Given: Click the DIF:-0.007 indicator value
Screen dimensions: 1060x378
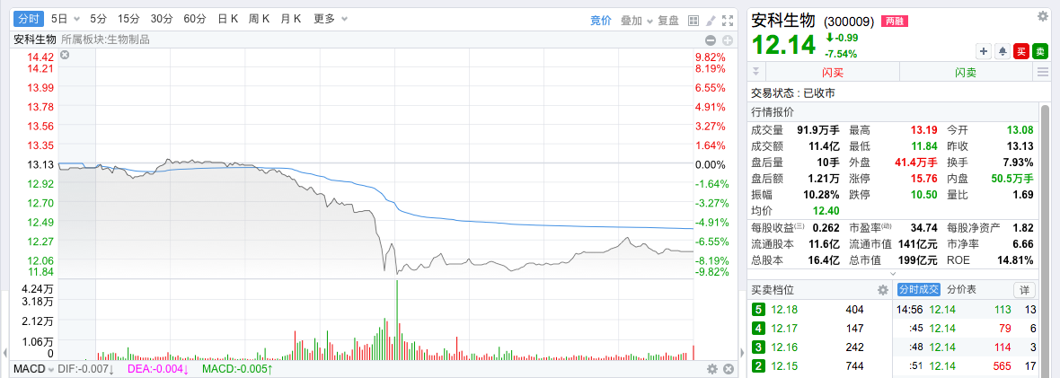Looking at the screenshot, I should [x=86, y=369].
